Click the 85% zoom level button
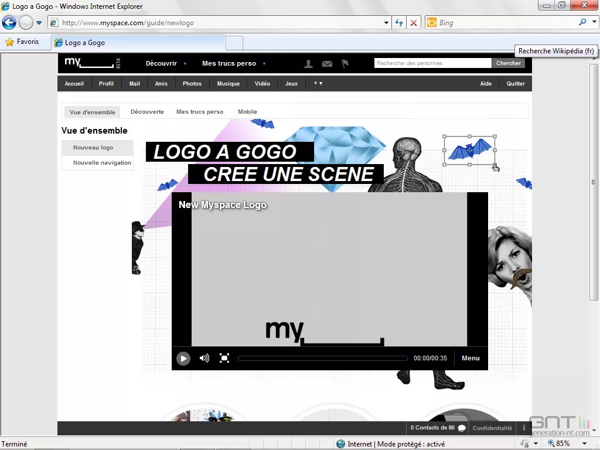This screenshot has height=450, width=600. (x=559, y=444)
